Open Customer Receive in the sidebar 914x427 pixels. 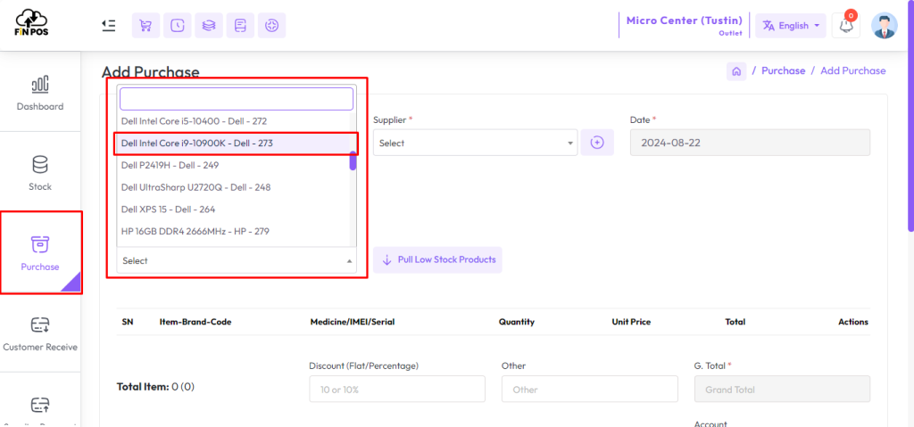[x=40, y=333]
